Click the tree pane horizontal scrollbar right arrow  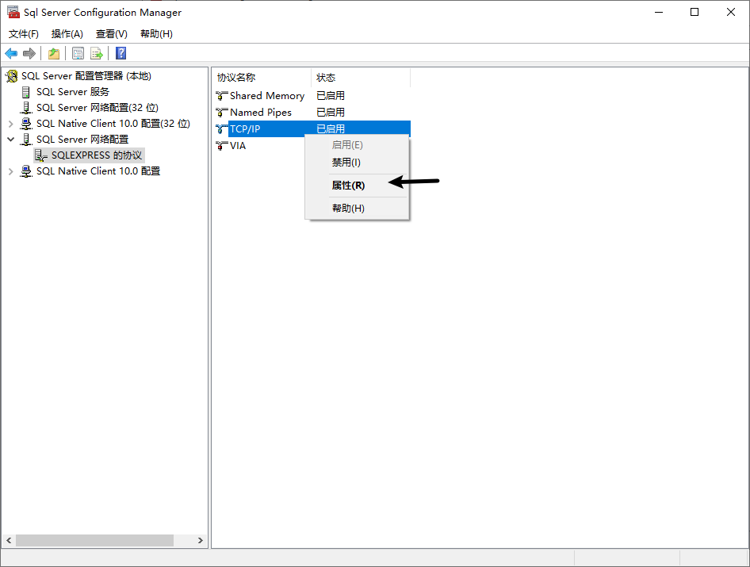click(201, 540)
